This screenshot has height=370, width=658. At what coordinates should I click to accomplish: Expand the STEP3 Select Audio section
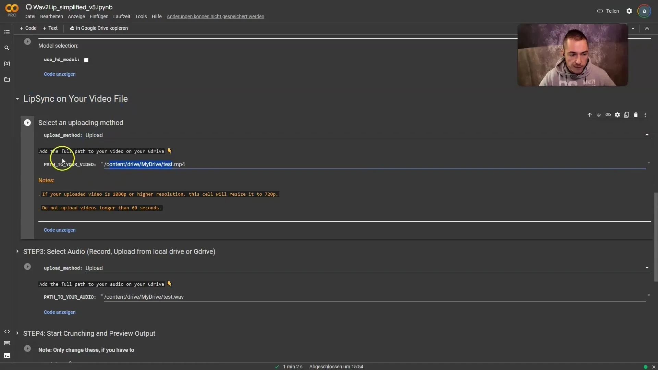click(x=17, y=251)
